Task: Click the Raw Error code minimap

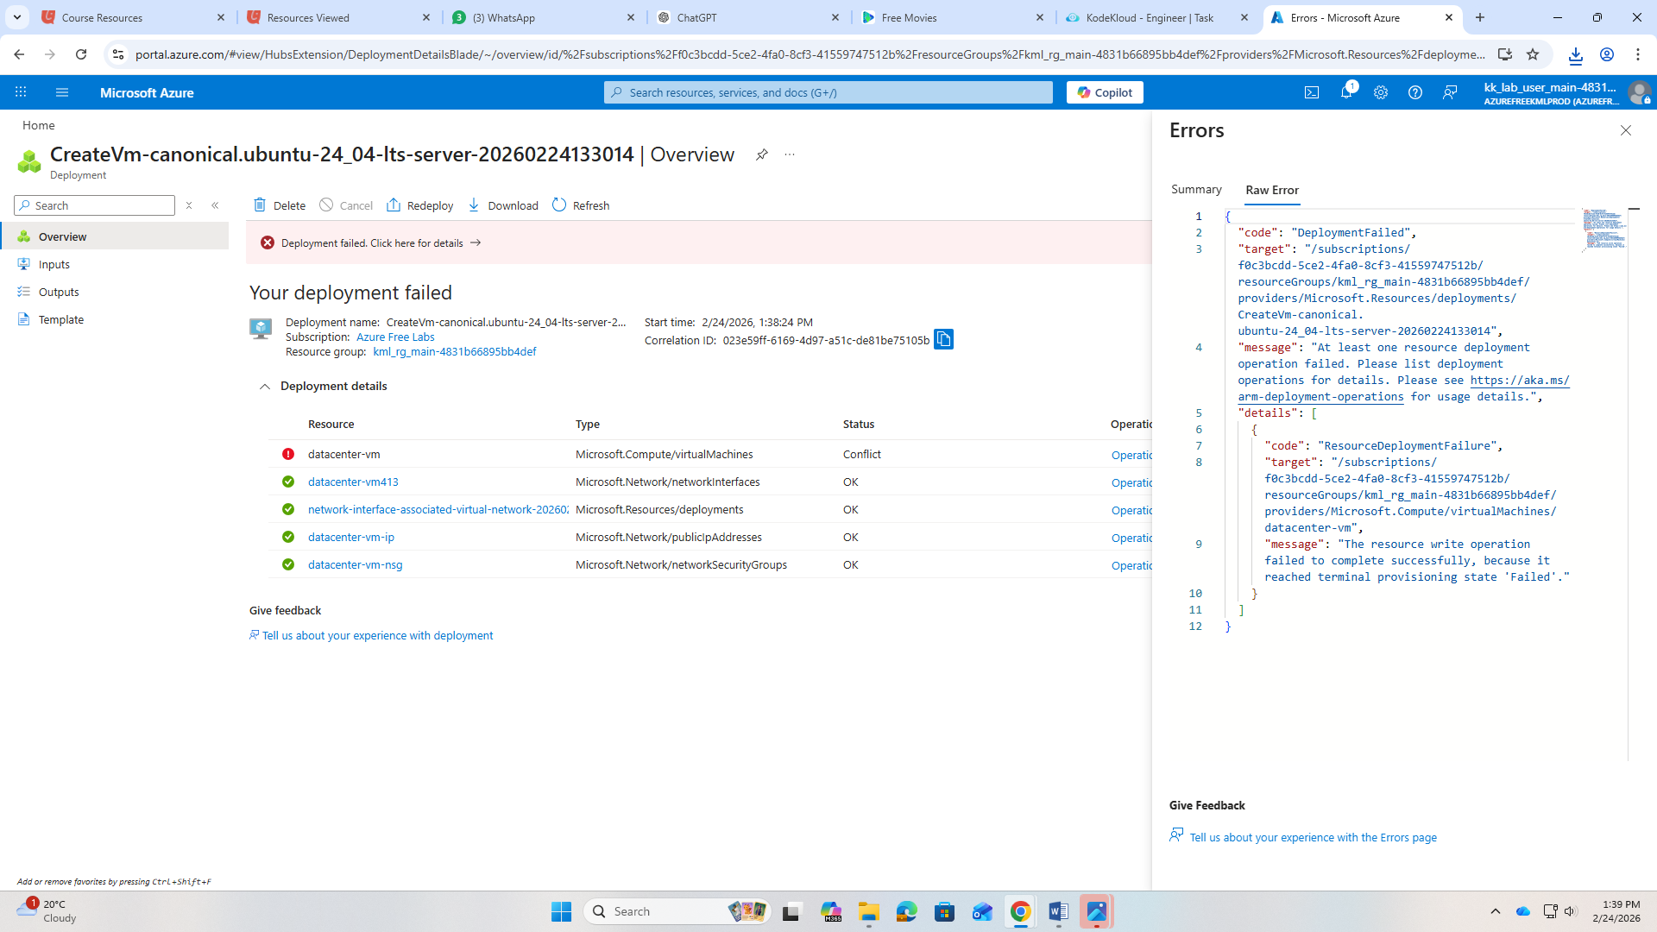Action: (x=1604, y=230)
